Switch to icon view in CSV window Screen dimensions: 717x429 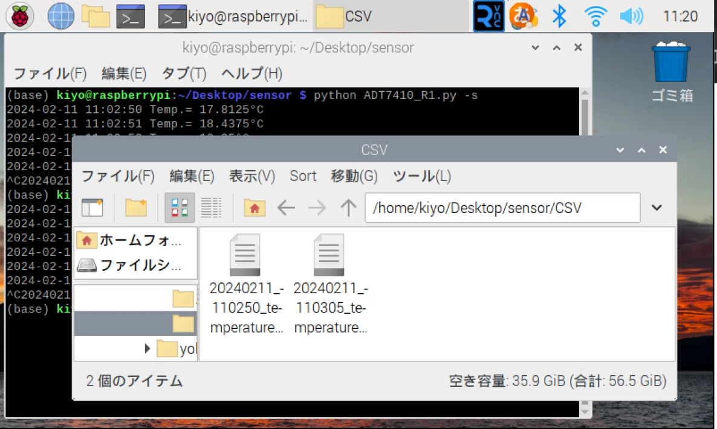pyautogui.click(x=180, y=208)
